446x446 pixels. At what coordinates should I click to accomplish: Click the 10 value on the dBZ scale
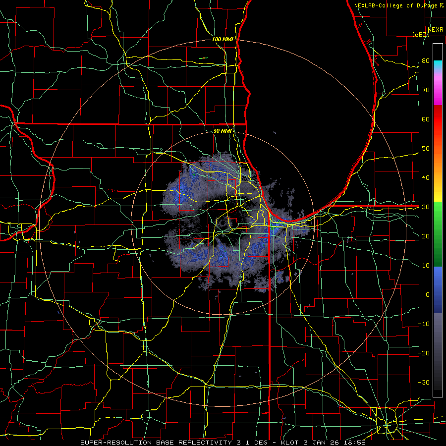tap(426, 266)
